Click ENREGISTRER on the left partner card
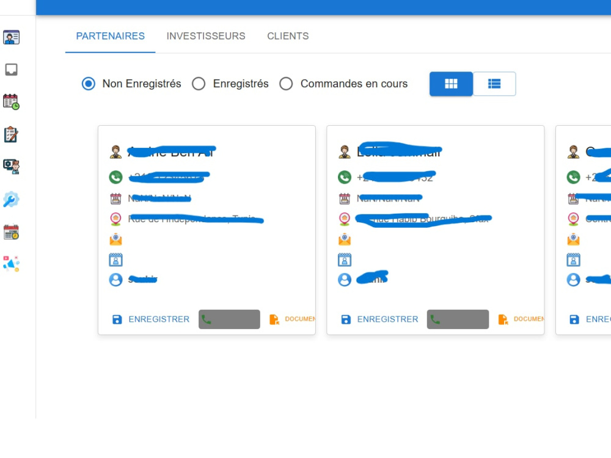The image size is (611, 458). (151, 319)
